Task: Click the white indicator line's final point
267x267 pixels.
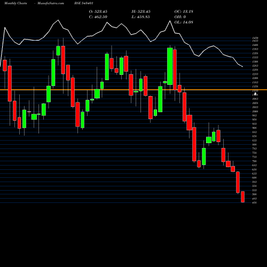Action: pyautogui.click(x=243, y=67)
